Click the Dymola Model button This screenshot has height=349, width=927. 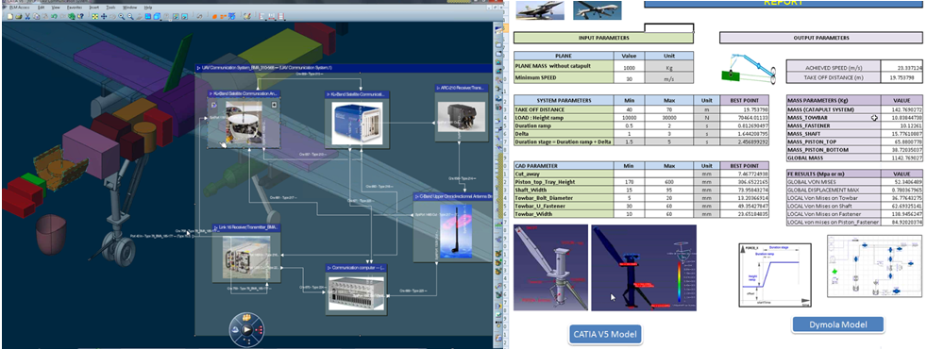pos(837,324)
